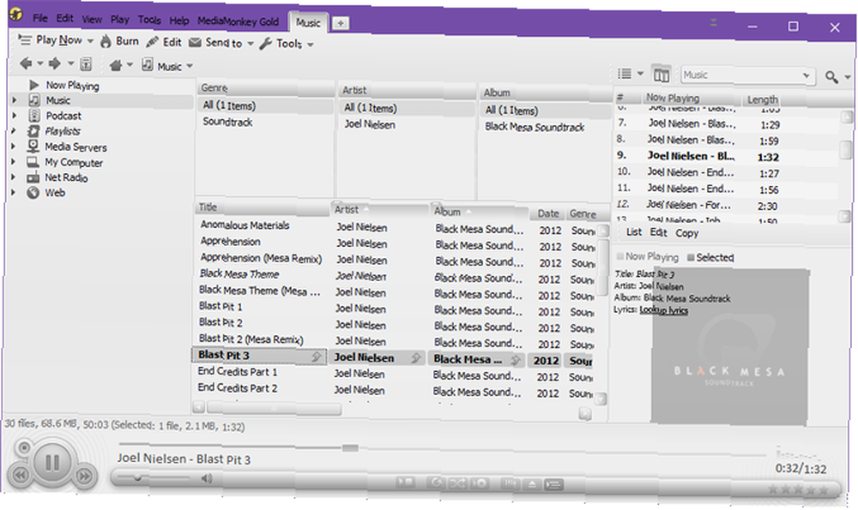Image resolution: width=858 pixels, height=510 pixels.
Task: Expand the Music tree node
Action: [x=15, y=100]
